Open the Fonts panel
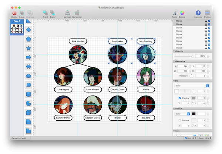Image resolution: width=222 pixels, height=154 pixels. tap(175, 13)
